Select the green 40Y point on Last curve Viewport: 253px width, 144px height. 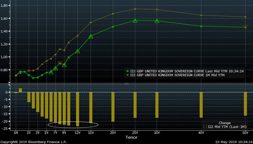[x=201, y=26]
